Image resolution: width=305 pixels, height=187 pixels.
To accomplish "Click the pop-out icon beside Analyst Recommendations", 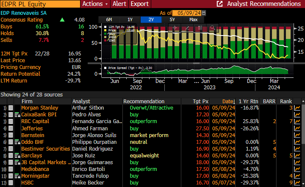I will click(219, 4).
